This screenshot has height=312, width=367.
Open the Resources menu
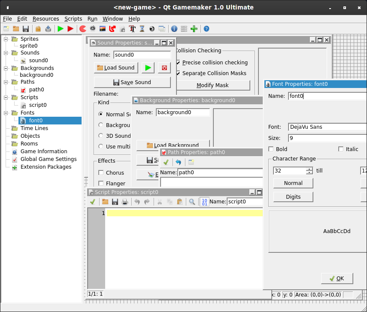point(45,19)
